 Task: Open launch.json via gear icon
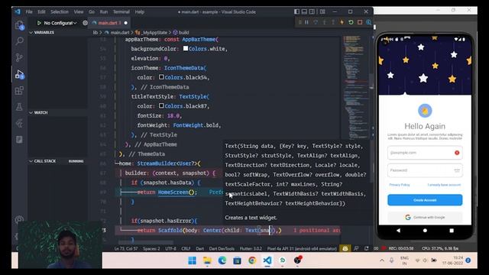pyautogui.click(x=85, y=23)
